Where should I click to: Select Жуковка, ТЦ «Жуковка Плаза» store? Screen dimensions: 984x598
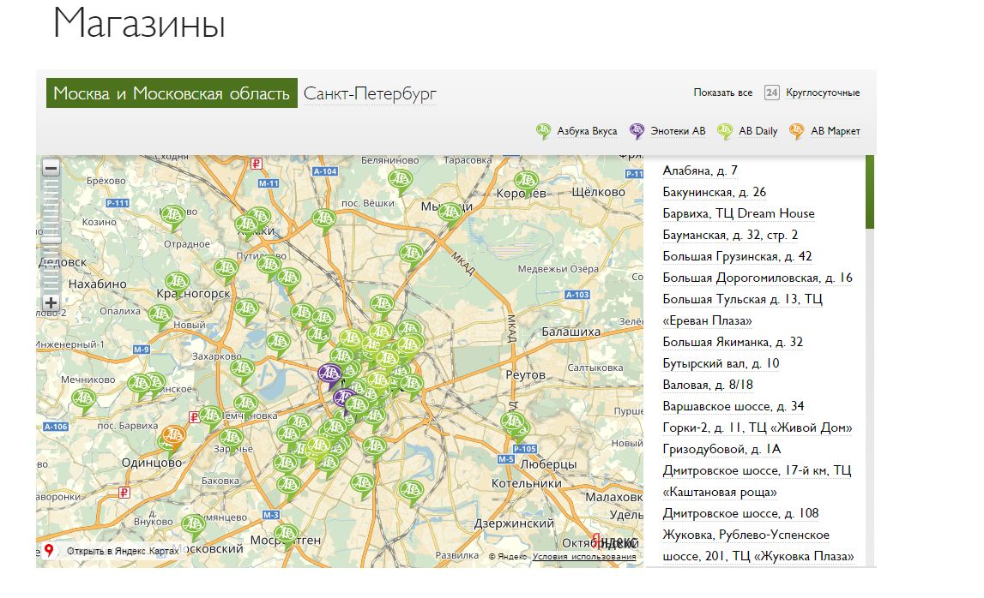pos(758,546)
